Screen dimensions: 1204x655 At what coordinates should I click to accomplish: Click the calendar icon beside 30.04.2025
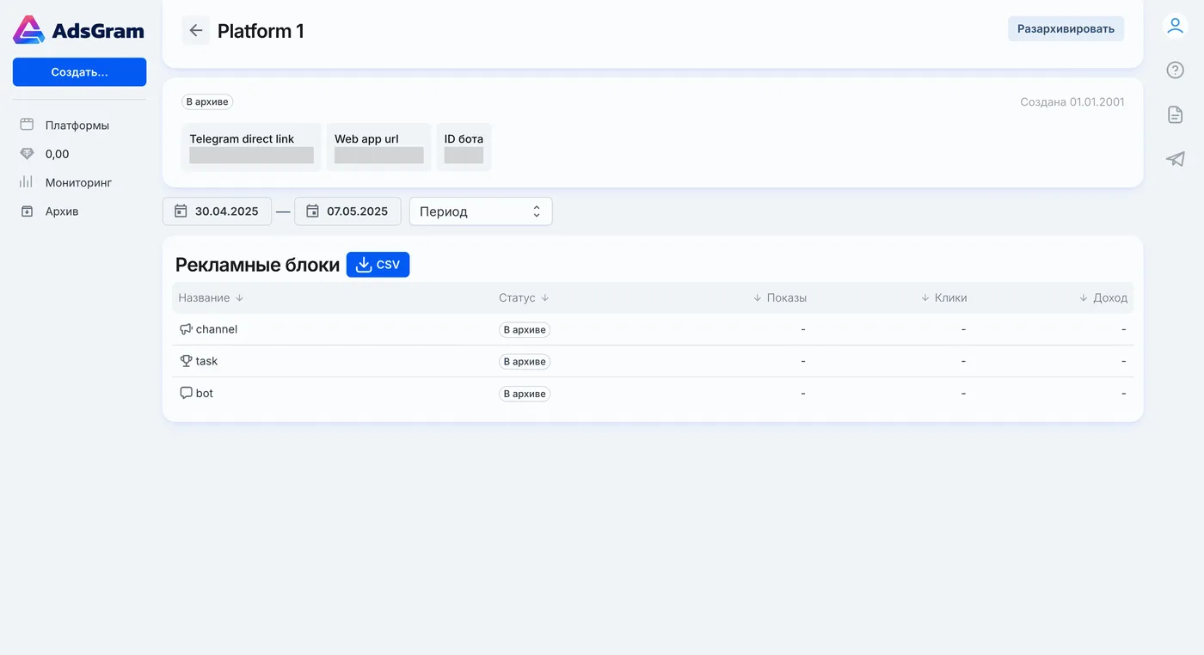click(181, 211)
